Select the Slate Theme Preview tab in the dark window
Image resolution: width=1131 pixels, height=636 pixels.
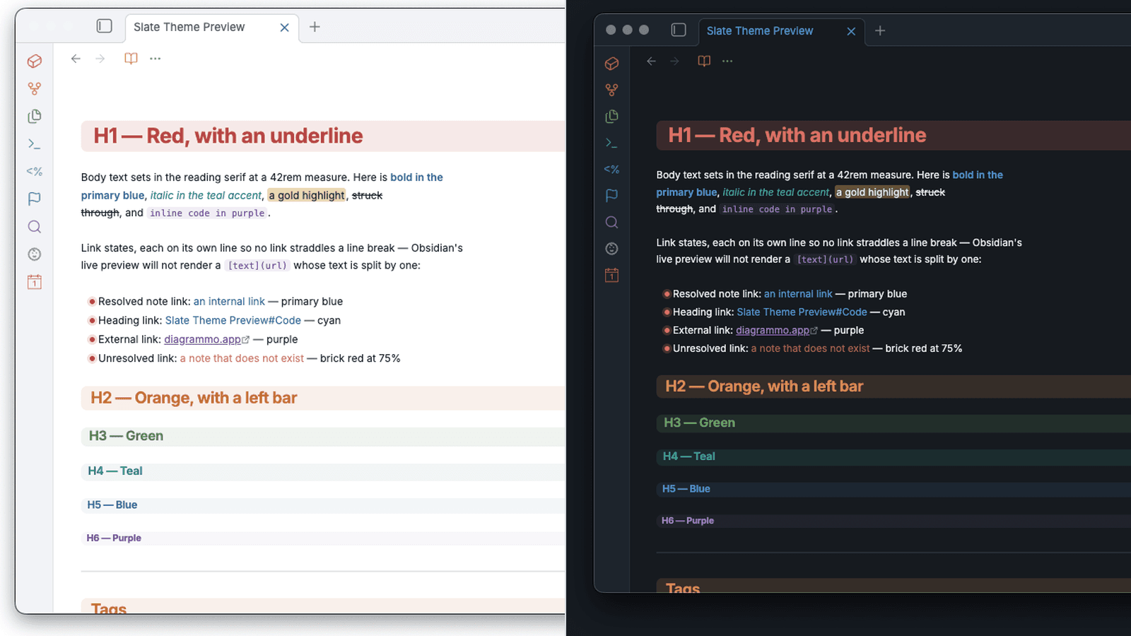(x=781, y=31)
